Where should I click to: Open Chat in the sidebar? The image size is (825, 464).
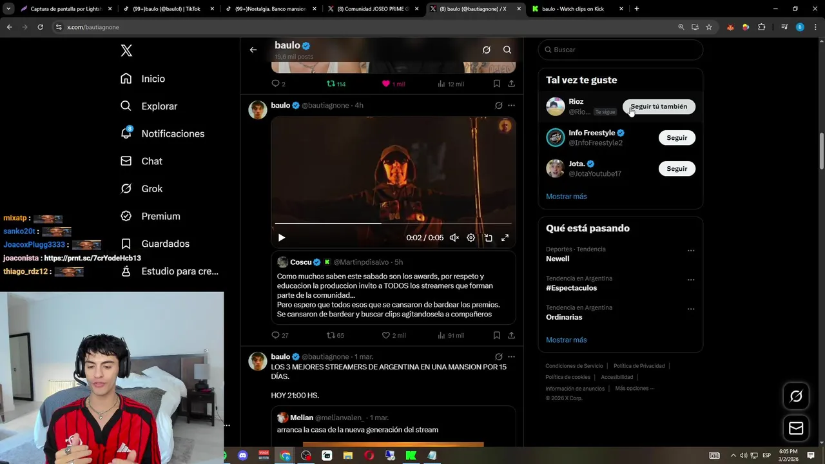[141, 161]
